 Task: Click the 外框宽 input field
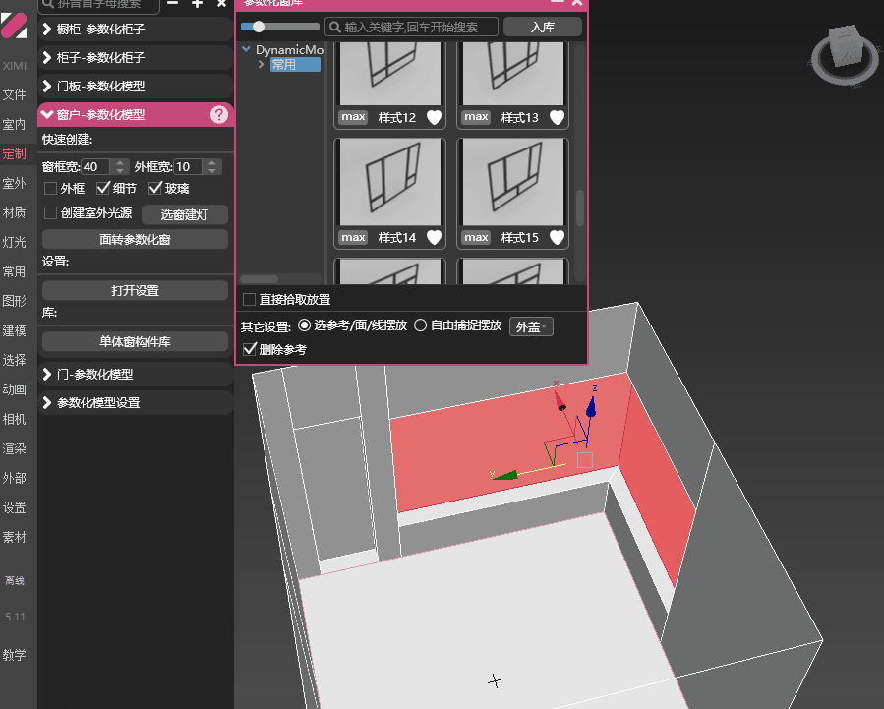click(190, 167)
